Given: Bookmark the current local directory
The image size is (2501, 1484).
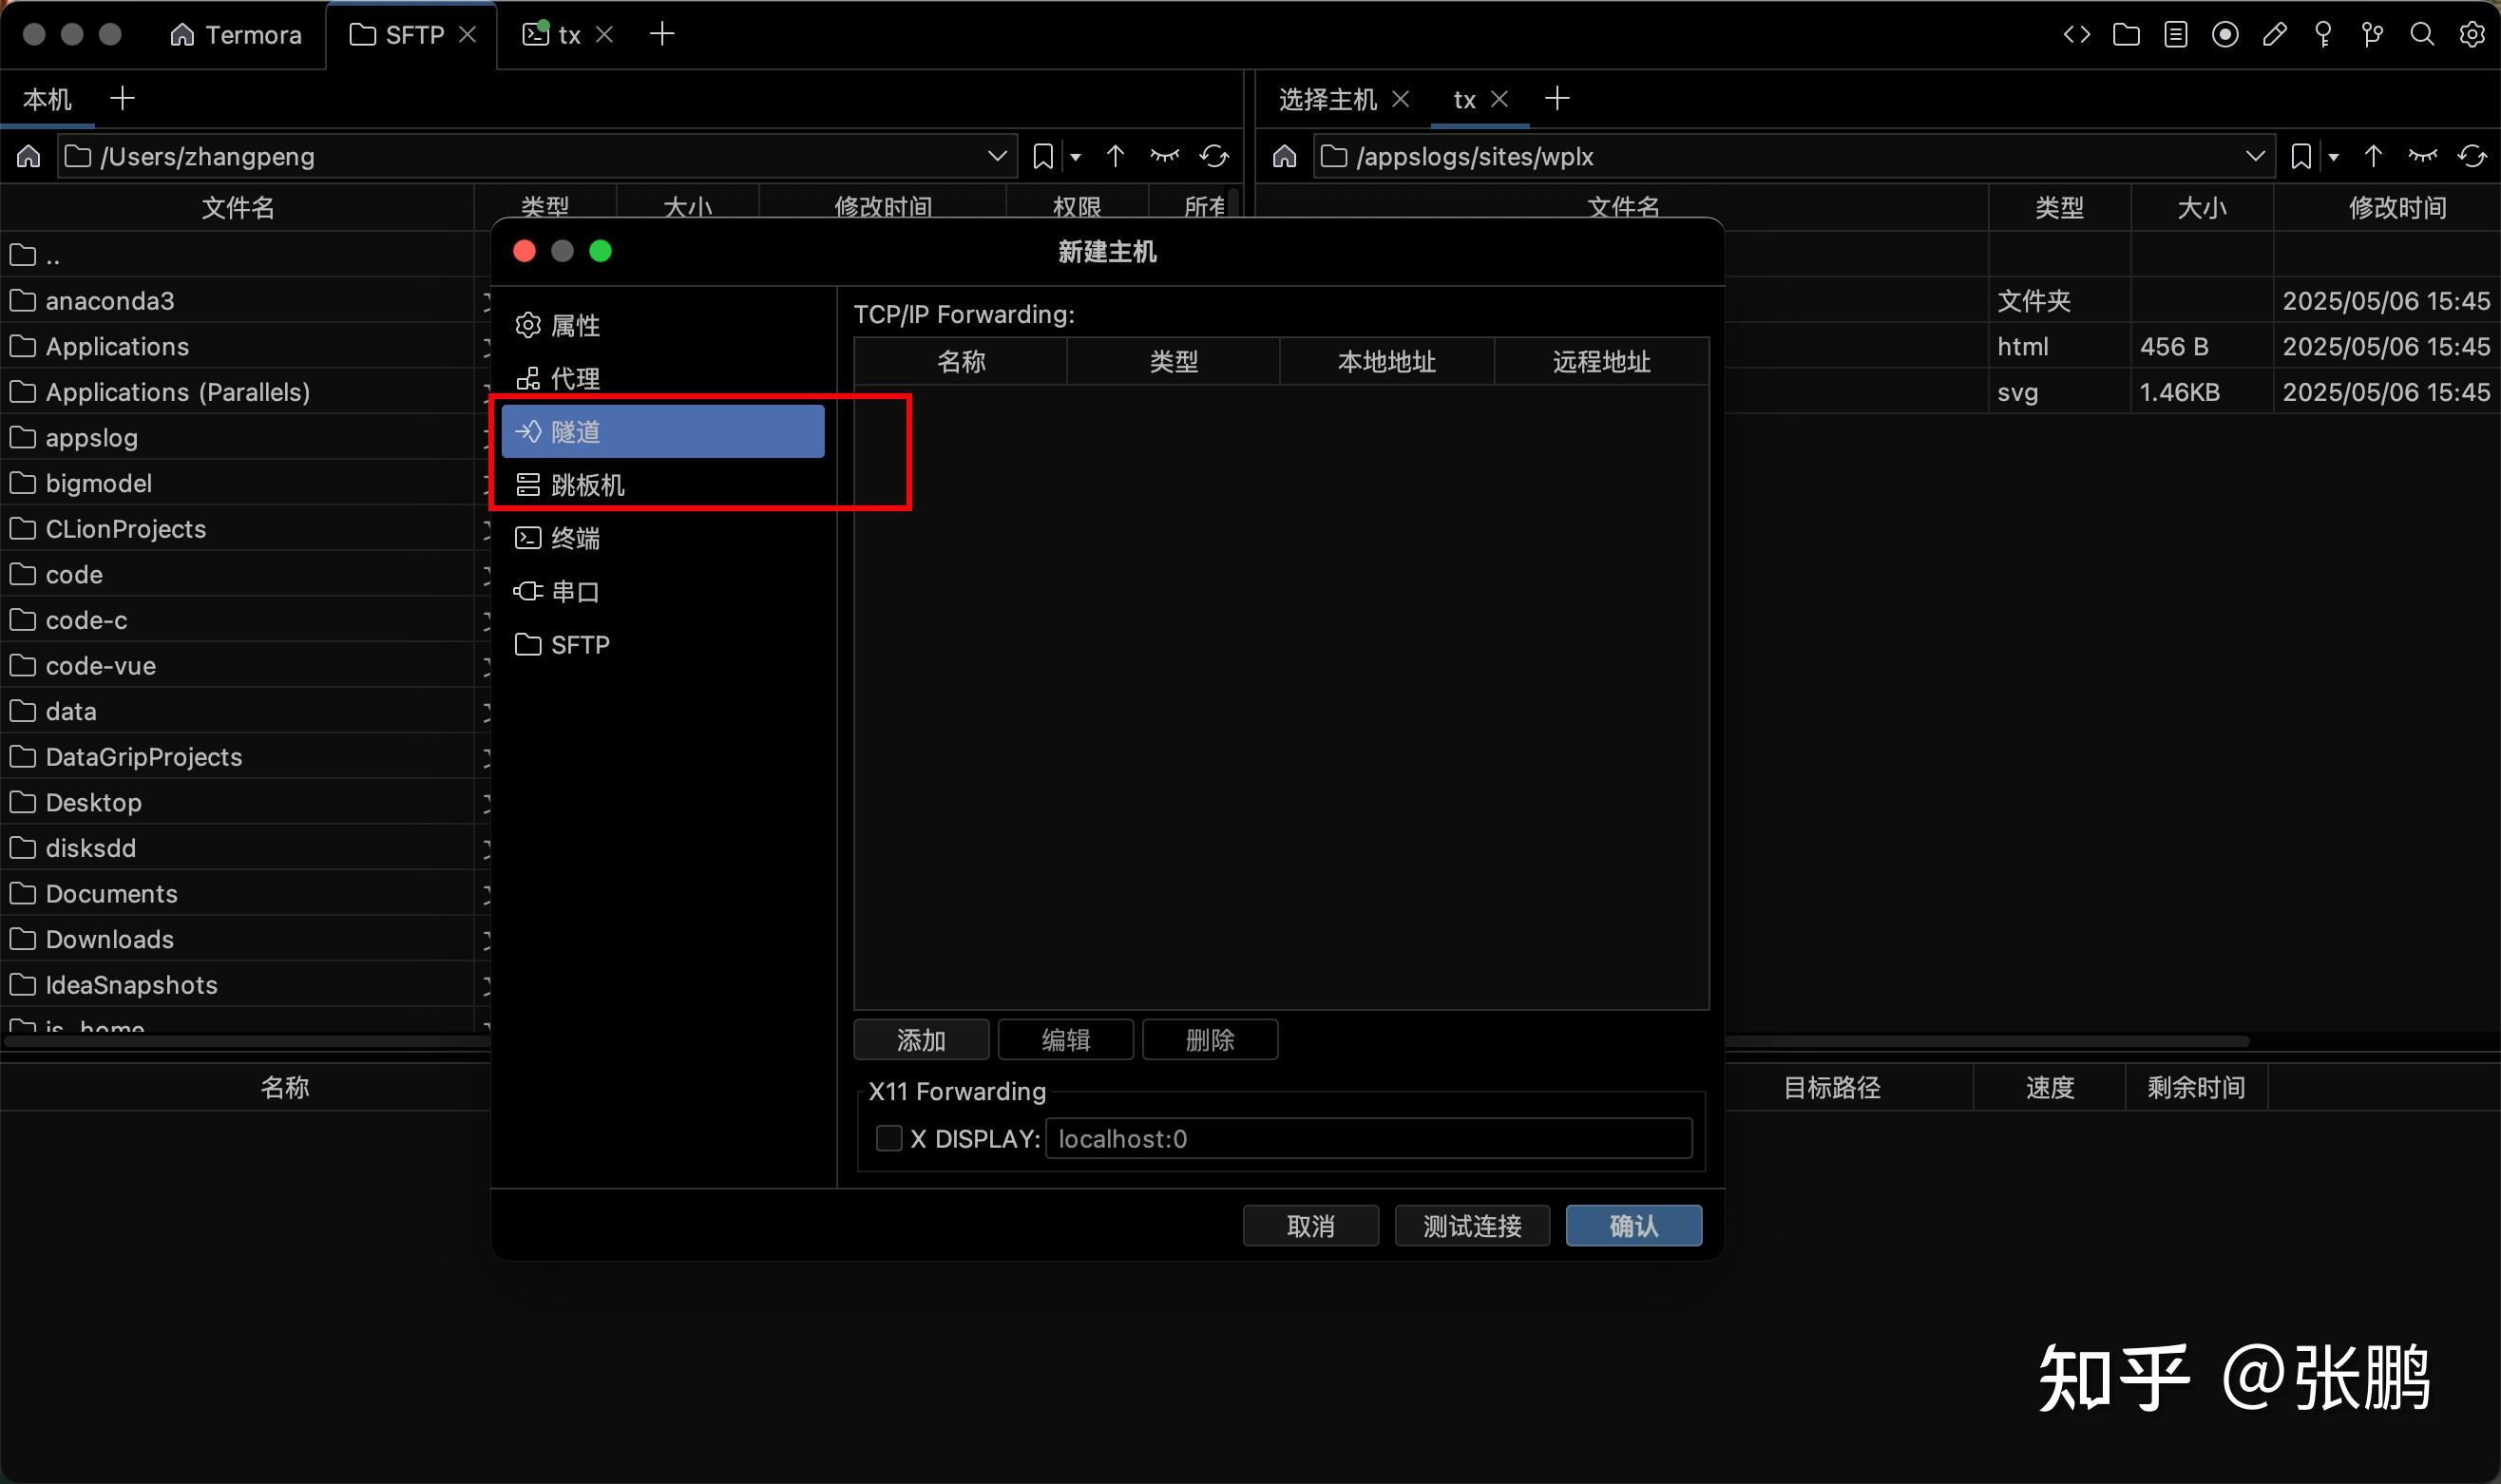Looking at the screenshot, I should click(x=1043, y=156).
